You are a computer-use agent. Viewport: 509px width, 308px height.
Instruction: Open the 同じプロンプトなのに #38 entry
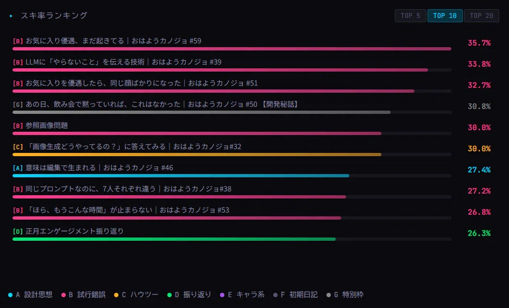[x=128, y=189]
